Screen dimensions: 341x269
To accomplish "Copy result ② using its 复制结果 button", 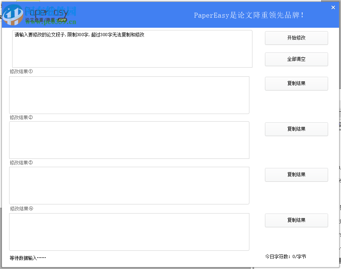I will (296, 129).
